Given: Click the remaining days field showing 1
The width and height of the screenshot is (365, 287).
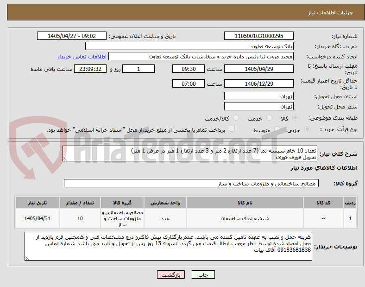Looking at the screenshot, I should click(138, 69).
